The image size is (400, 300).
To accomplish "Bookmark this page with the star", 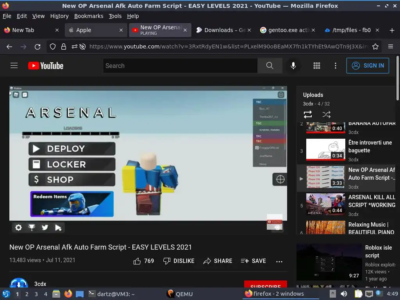I will coord(375,47).
